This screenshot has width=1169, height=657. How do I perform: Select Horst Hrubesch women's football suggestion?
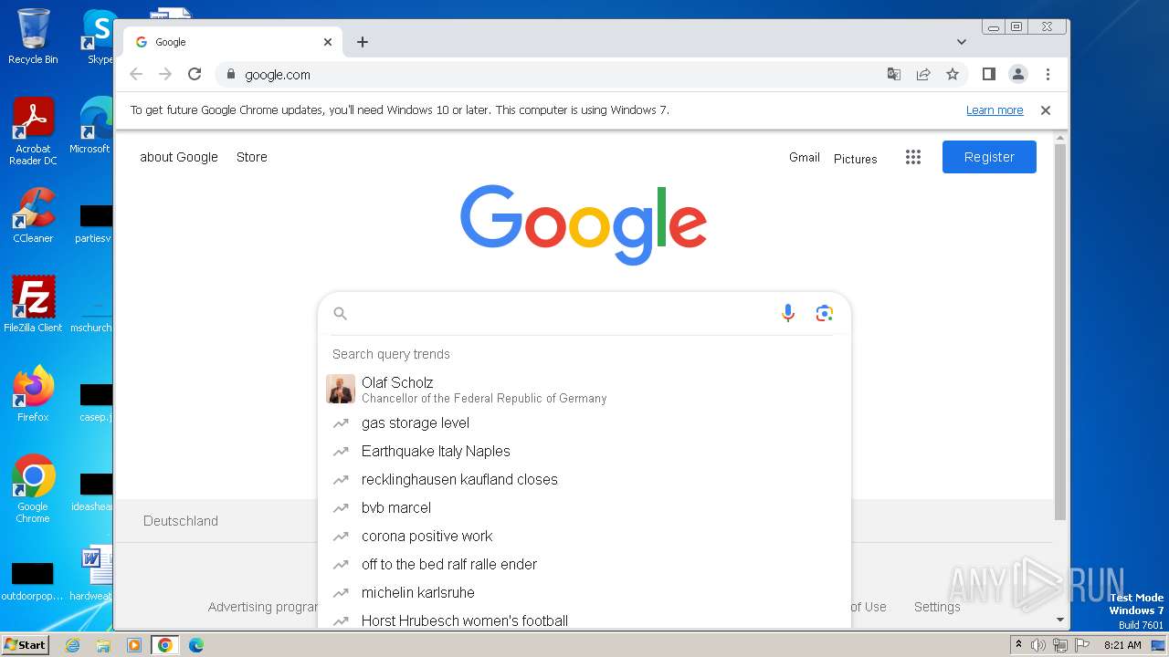pos(584,619)
